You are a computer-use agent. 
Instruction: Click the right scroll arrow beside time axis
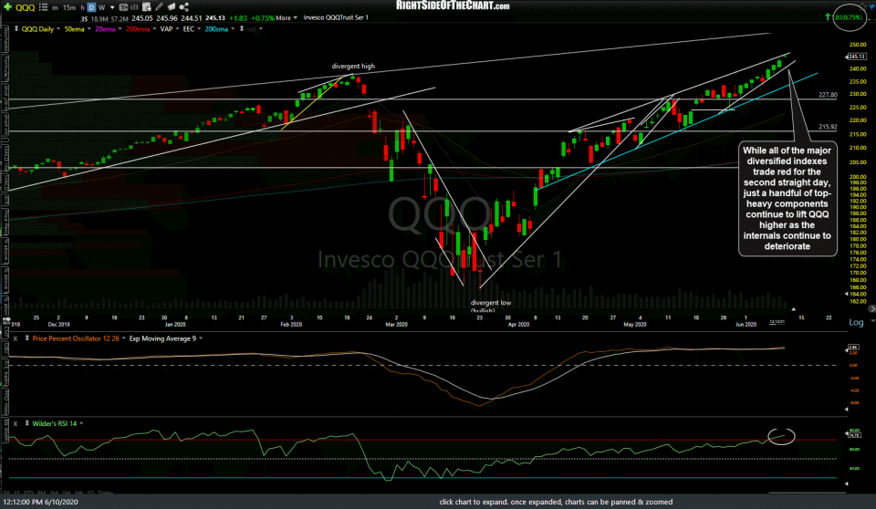coord(871,308)
